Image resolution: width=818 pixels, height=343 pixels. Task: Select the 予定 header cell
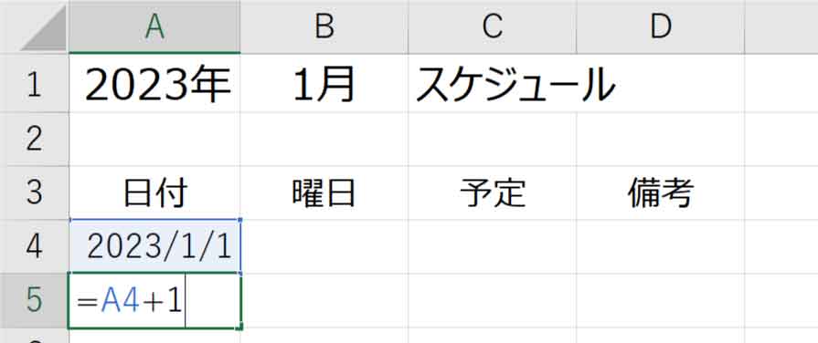click(x=492, y=193)
